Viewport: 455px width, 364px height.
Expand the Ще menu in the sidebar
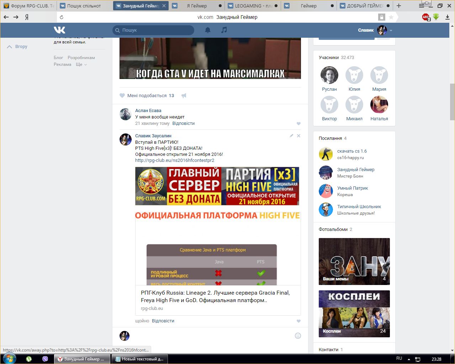pyautogui.click(x=81, y=64)
